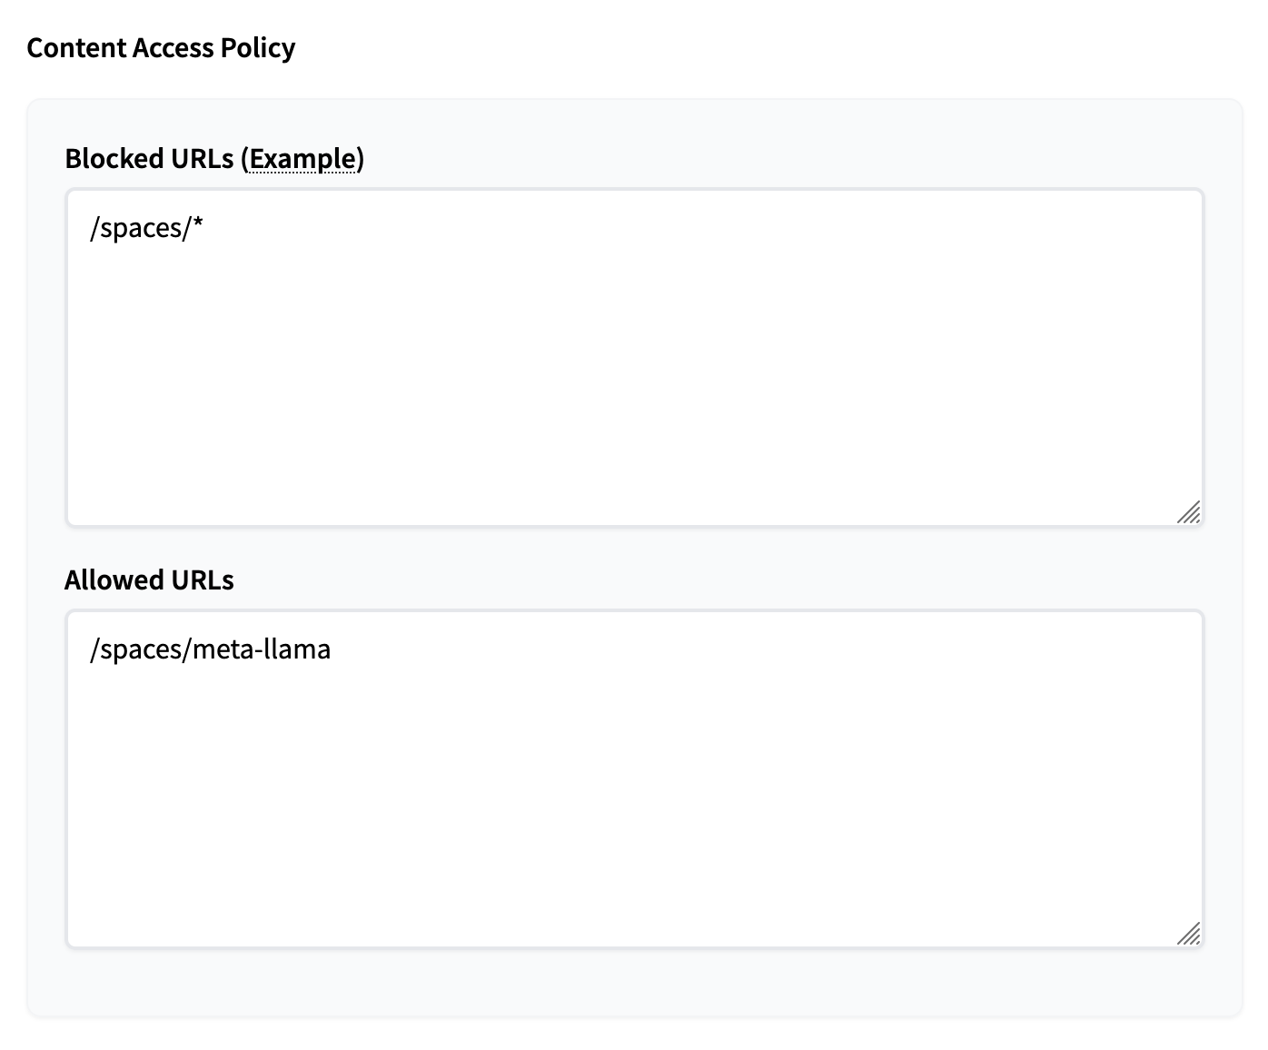
Task: Place the cursor after /spaces/* text
Action: [x=207, y=228]
